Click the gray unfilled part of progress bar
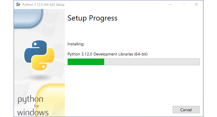Image resolution: width=217 pixels, height=117 pixels. pyautogui.click(x=152, y=62)
